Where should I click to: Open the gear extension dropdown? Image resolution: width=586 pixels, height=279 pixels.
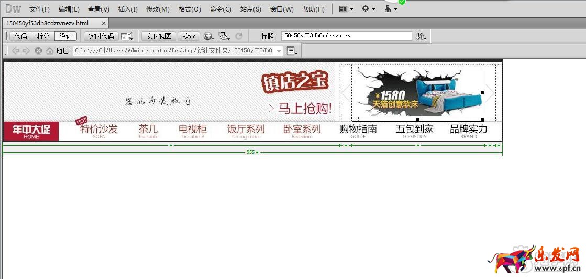[369, 9]
